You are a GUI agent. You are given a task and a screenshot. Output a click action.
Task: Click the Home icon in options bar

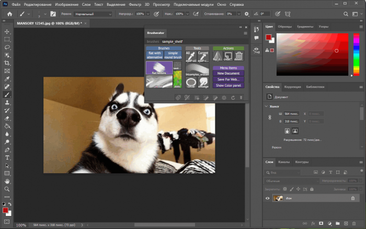9,14
